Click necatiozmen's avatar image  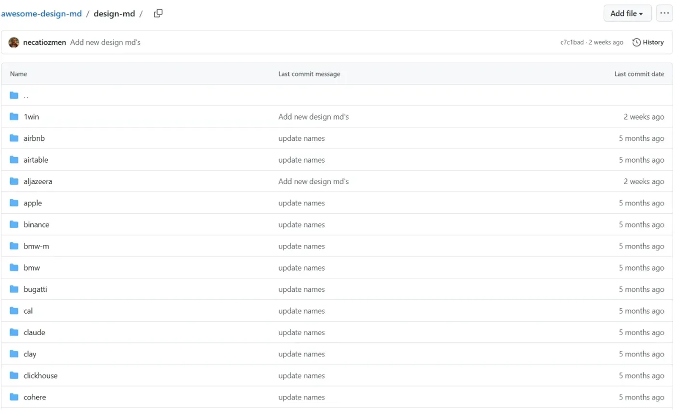[x=14, y=42]
